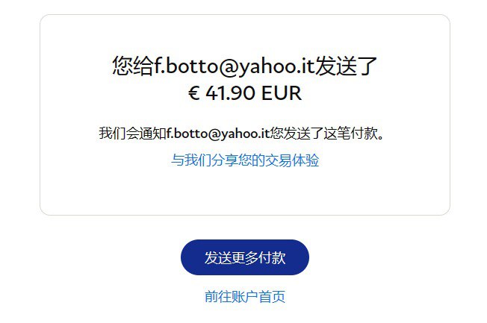This screenshot has width=487, height=323.
Task: Click the EUR currency code
Action: (x=282, y=93)
